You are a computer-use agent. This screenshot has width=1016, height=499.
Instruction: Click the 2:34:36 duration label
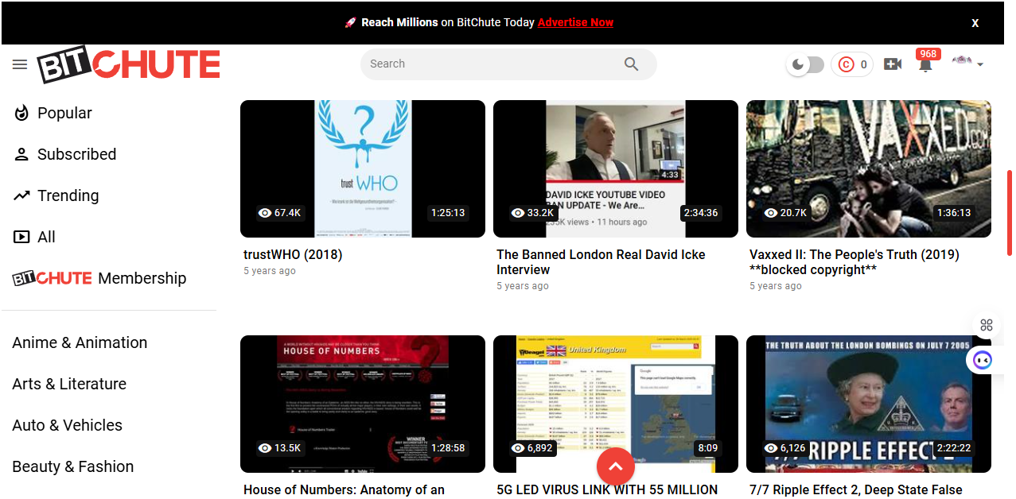(x=701, y=213)
